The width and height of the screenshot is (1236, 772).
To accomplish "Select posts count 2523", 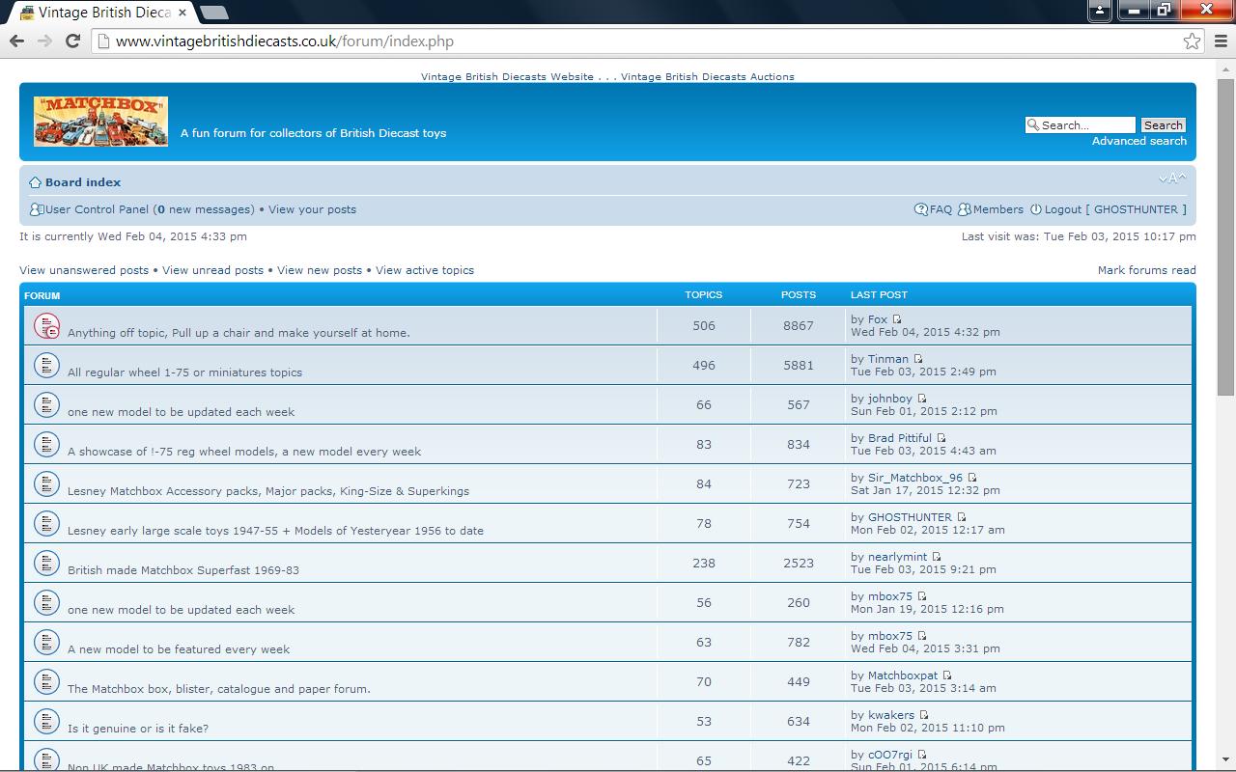I will point(799,564).
